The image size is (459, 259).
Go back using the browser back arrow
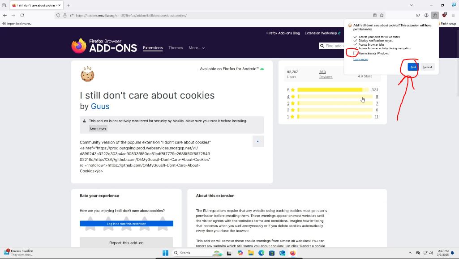click(x=5, y=15)
